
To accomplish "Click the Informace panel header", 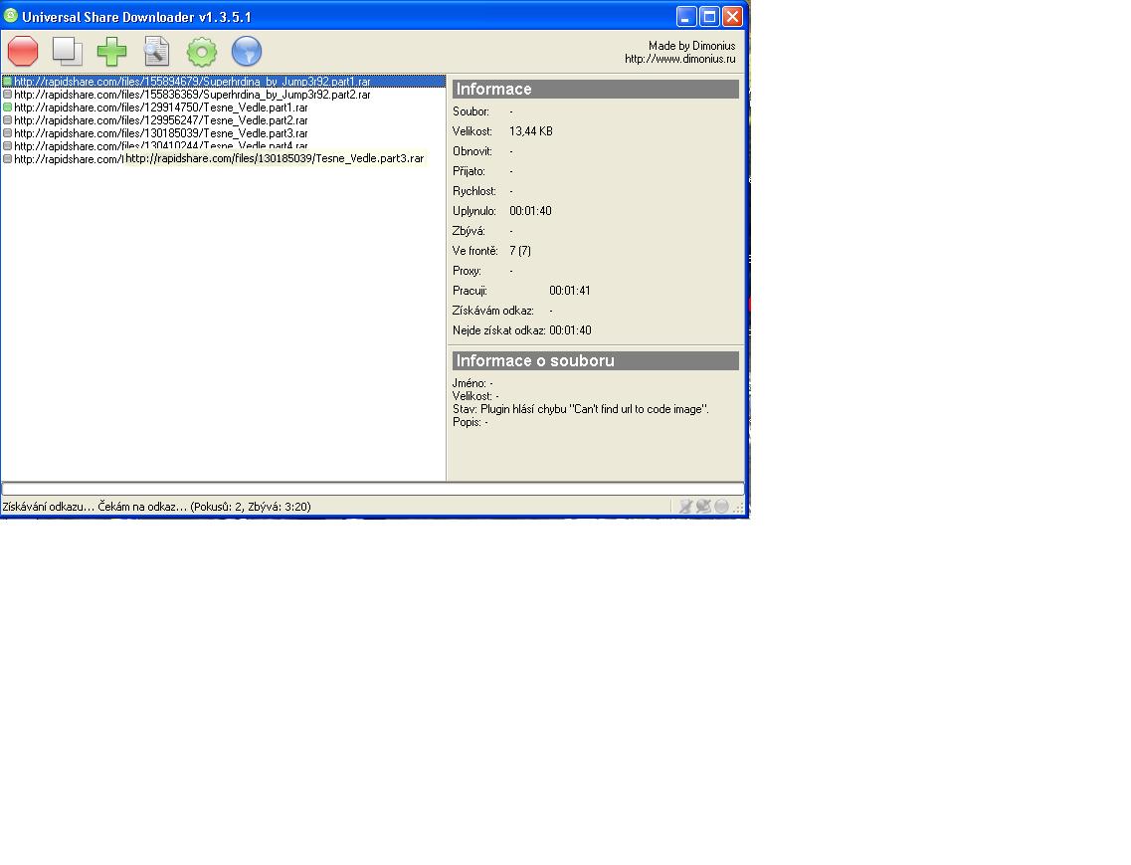I will point(596,89).
